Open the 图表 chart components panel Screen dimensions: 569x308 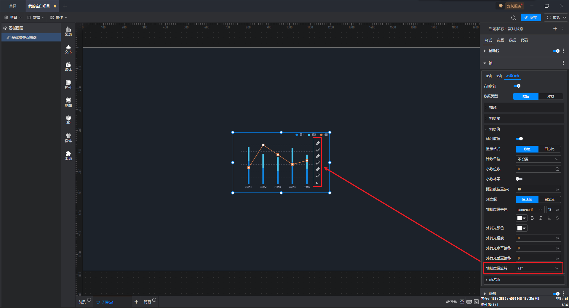[x=68, y=31]
